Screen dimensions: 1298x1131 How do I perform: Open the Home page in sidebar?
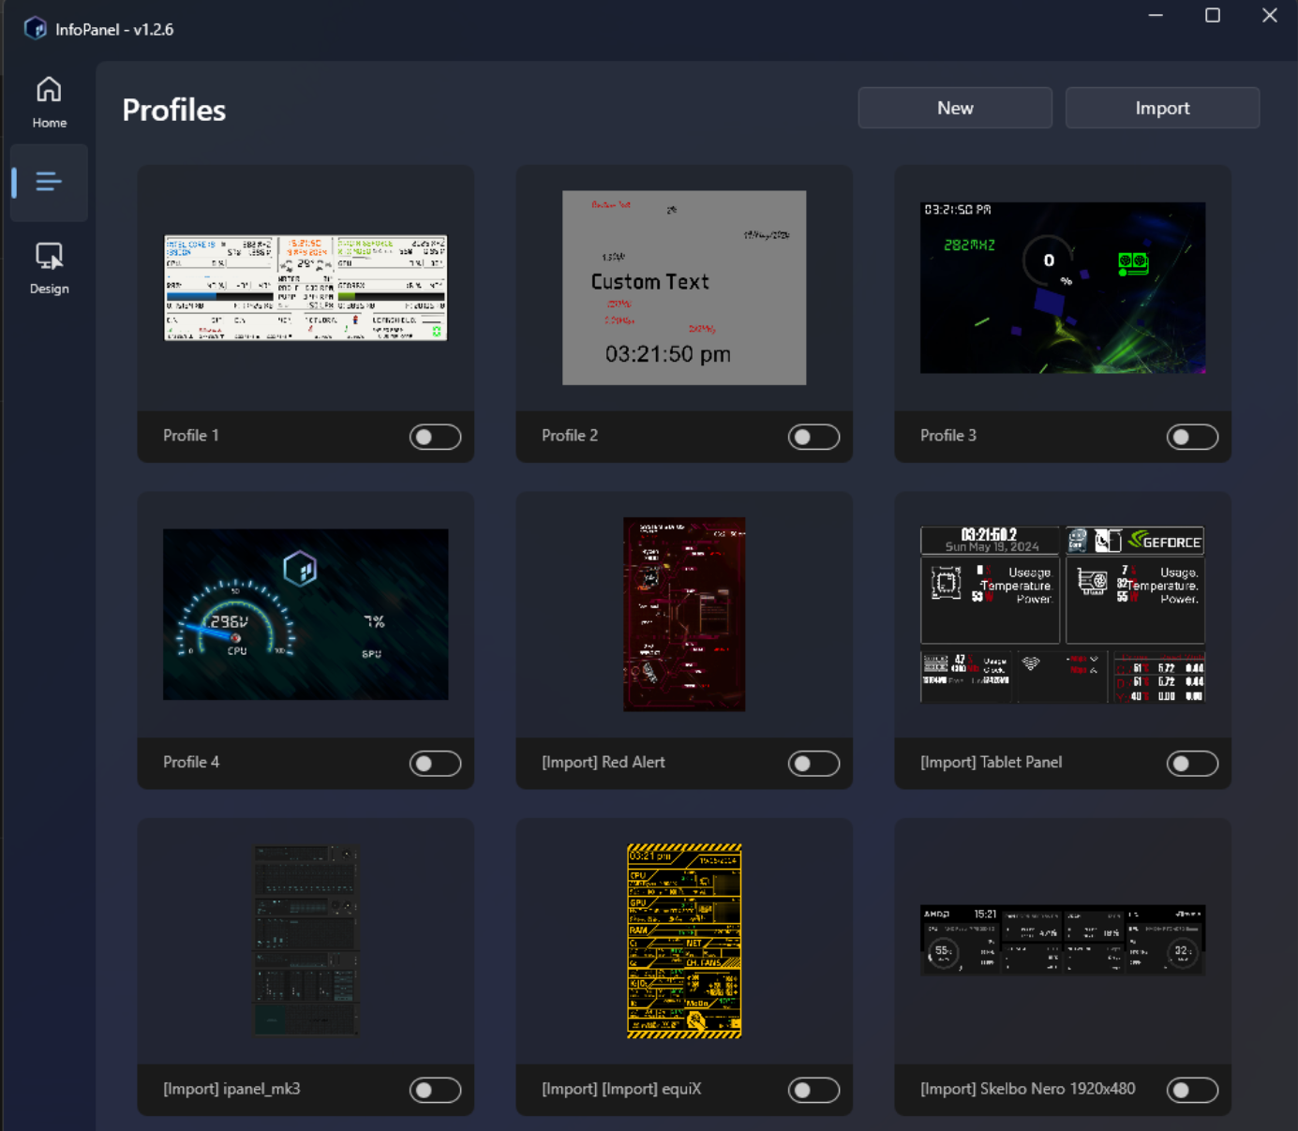point(49,102)
